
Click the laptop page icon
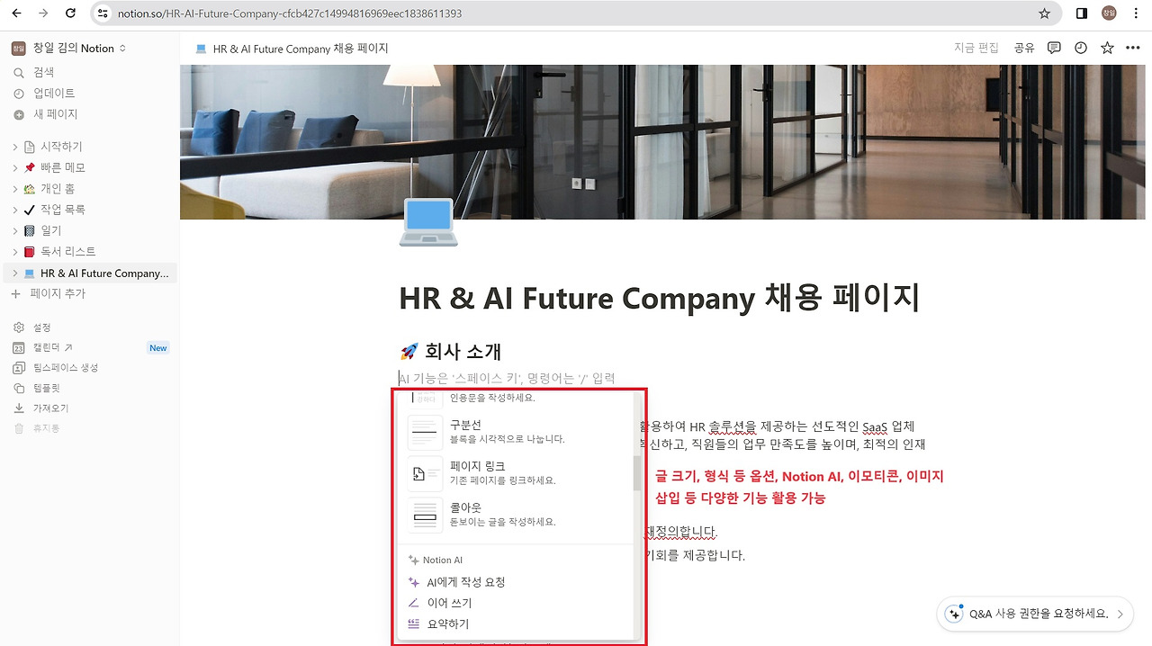[x=428, y=223]
